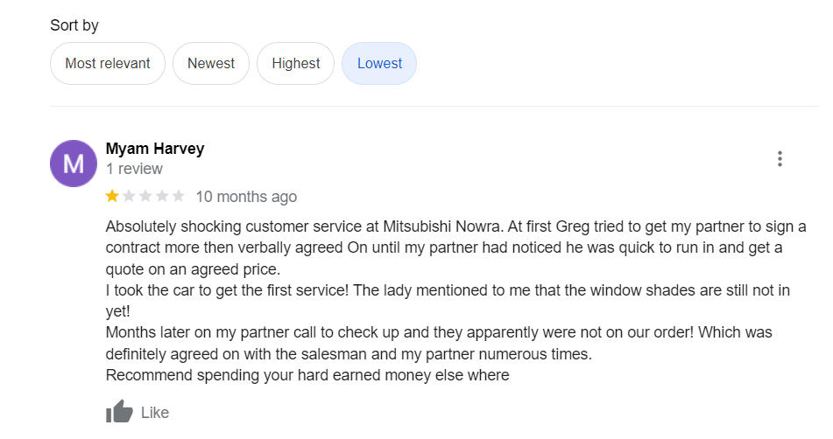Open the review's three-dot options menu

coord(780,159)
